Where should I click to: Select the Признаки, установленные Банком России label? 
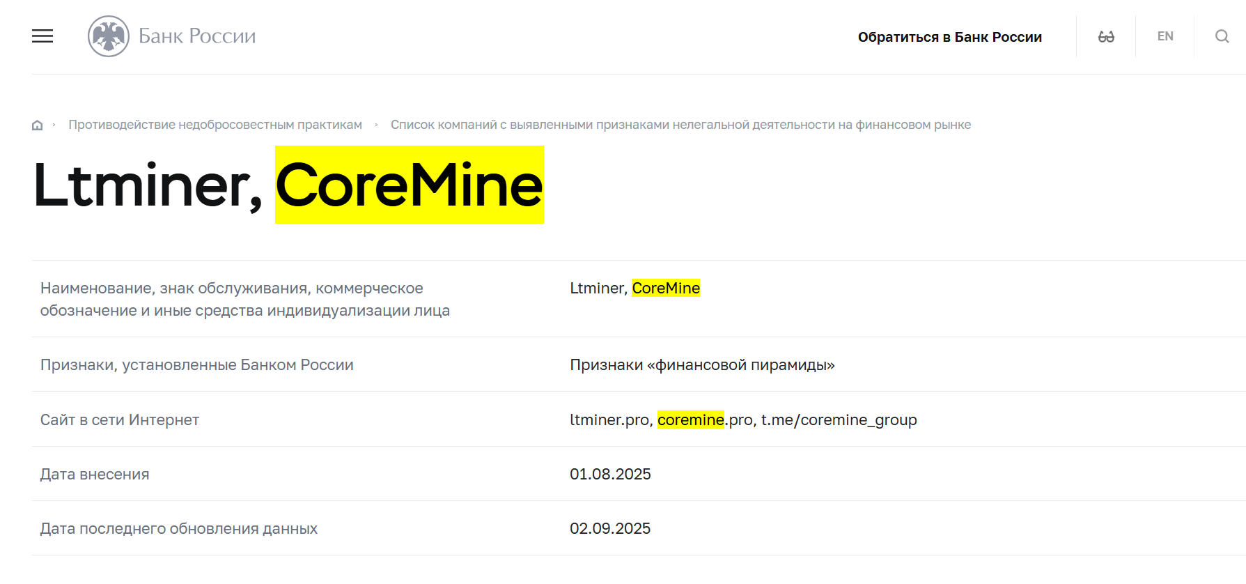(197, 364)
